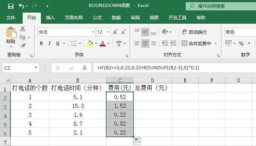Click the accounting number format icon

[x=229, y=43]
